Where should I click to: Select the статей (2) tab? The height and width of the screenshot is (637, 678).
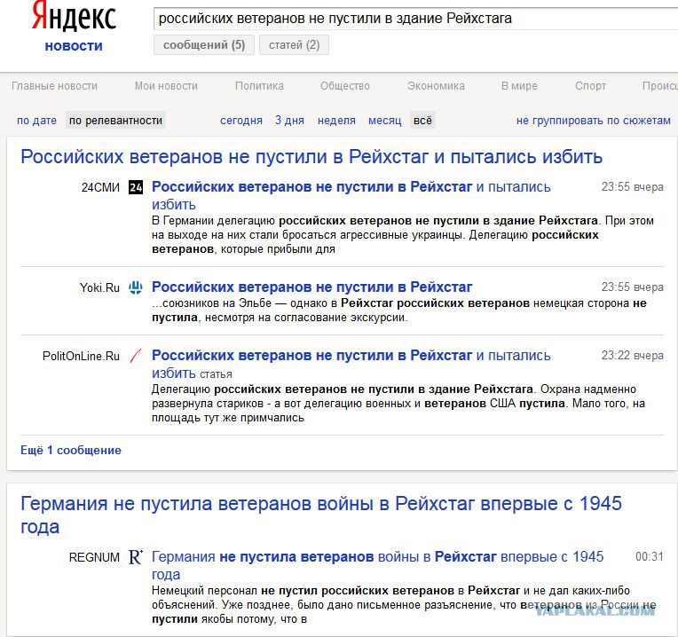click(x=294, y=45)
